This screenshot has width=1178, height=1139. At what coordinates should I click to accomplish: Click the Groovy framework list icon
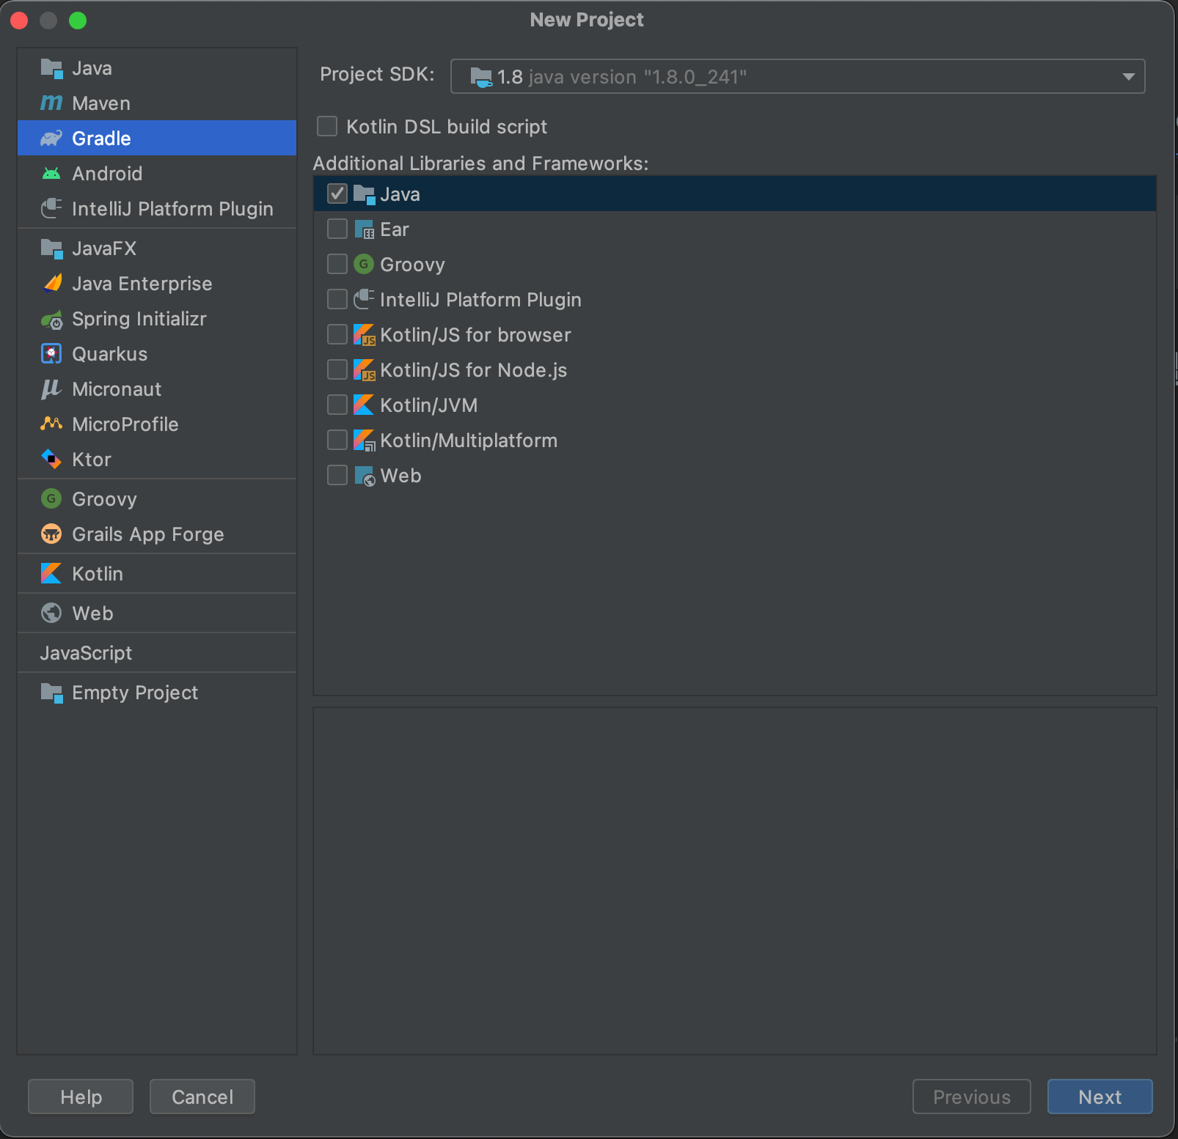(x=364, y=265)
